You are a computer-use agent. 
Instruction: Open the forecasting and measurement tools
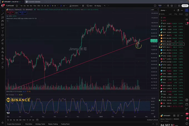pos(3,24)
